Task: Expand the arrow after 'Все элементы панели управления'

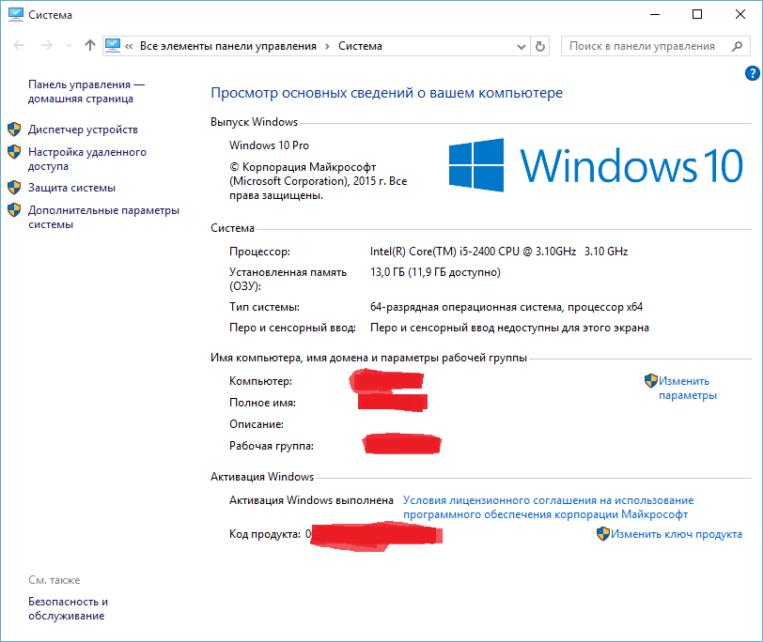Action: tap(328, 46)
